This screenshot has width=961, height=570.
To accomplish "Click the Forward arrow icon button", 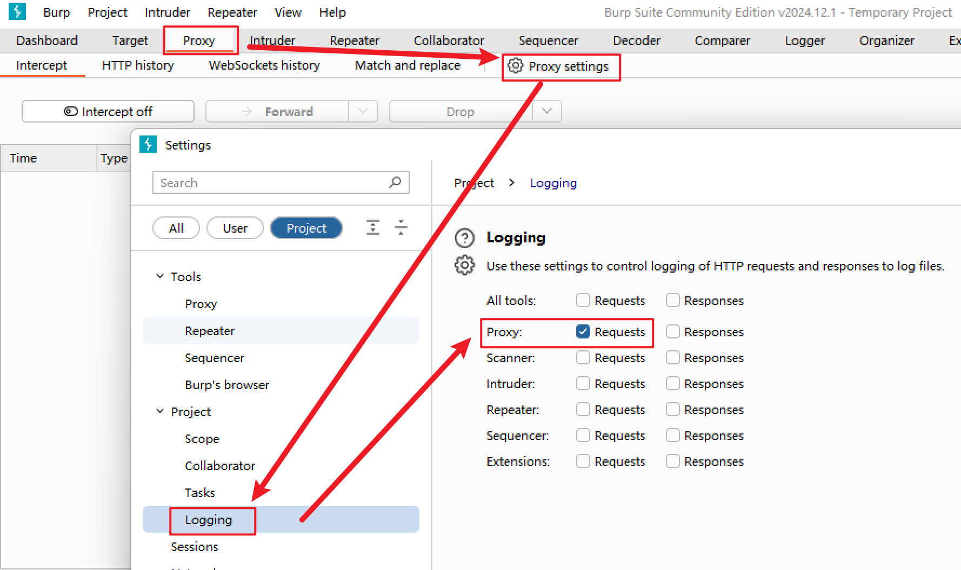I will point(247,111).
